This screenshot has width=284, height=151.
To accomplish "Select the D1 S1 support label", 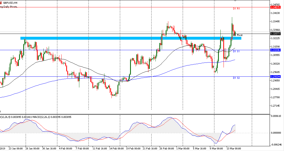I will [237, 51].
